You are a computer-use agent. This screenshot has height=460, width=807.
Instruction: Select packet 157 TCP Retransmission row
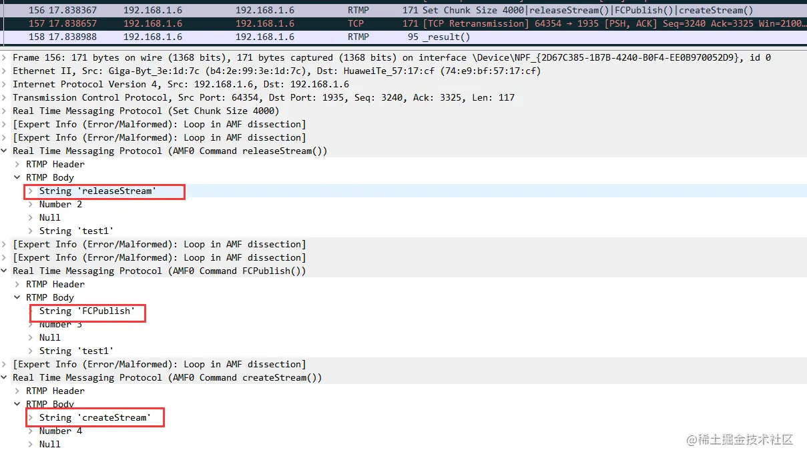267,23
